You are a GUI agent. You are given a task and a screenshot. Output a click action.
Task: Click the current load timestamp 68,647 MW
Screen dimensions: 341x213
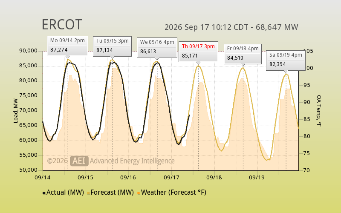[231, 27]
